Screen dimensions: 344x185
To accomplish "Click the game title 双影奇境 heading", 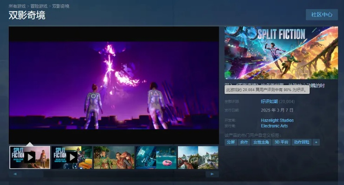I will pos(27,15).
